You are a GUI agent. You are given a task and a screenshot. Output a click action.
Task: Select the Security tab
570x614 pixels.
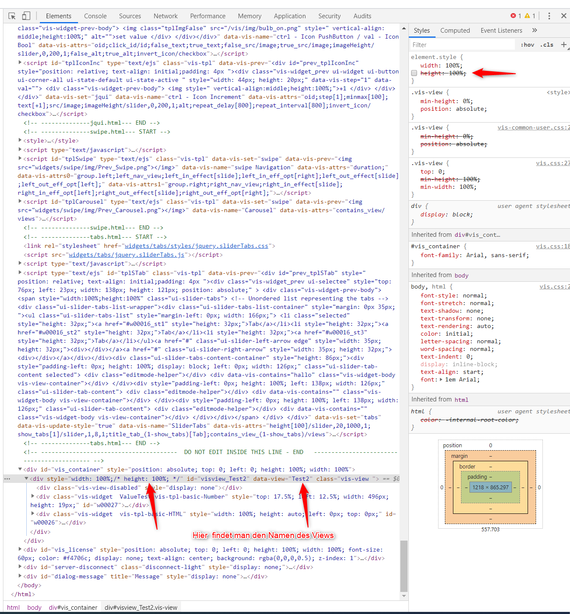pos(330,16)
